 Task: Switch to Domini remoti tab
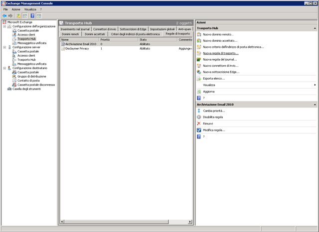tap(70, 34)
